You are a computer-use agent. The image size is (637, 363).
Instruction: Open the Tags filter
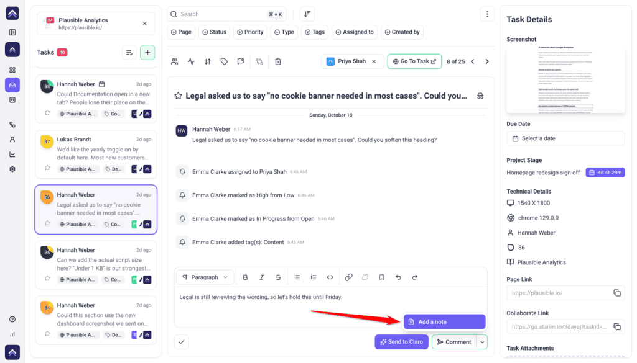(315, 32)
